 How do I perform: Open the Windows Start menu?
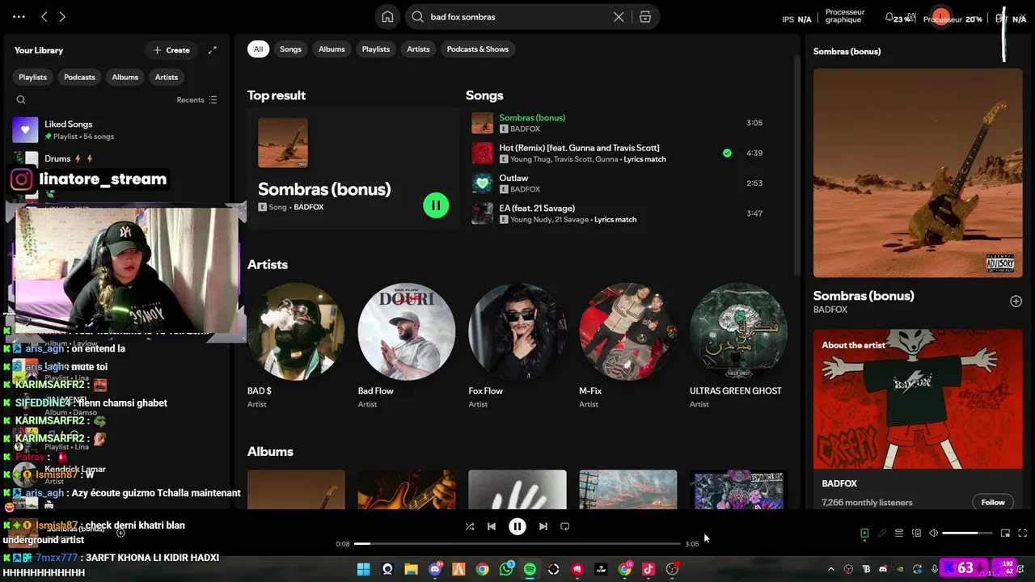point(364,569)
